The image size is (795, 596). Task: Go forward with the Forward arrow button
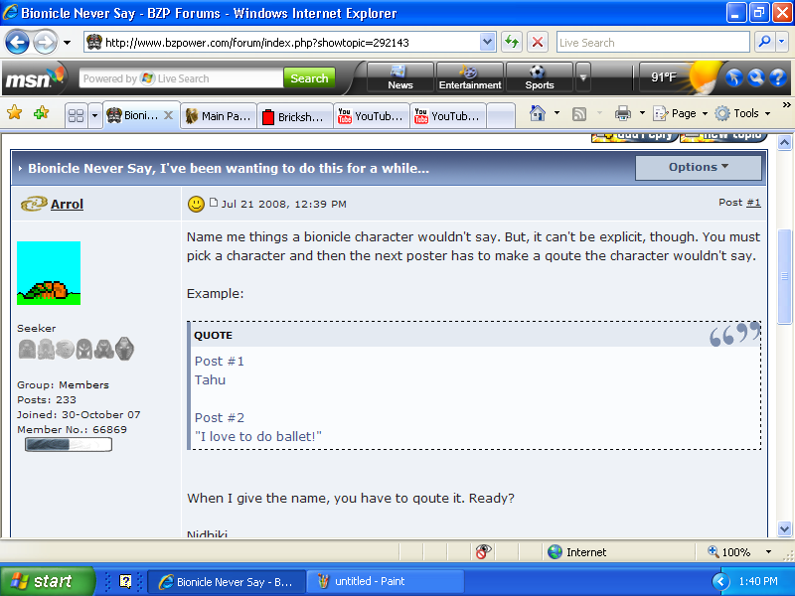46,42
